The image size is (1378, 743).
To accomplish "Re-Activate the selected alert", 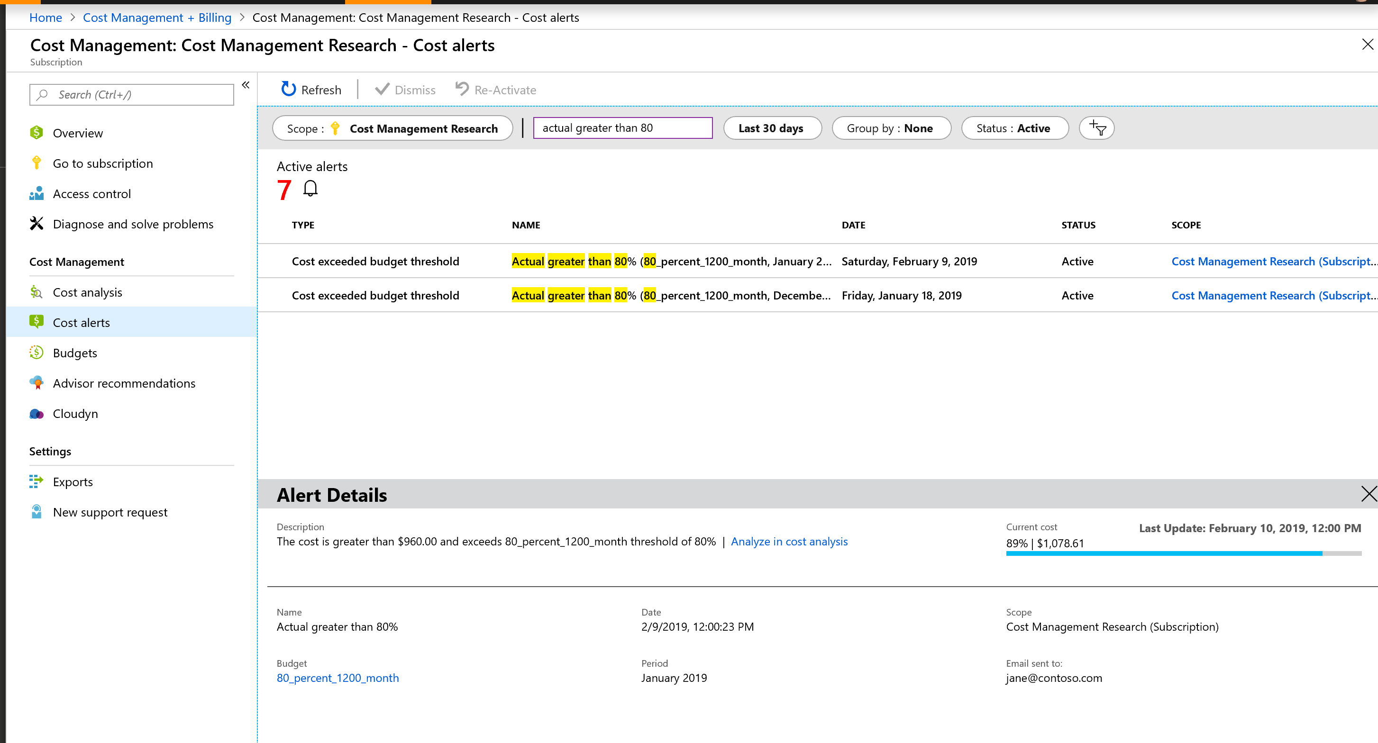I will click(x=495, y=90).
